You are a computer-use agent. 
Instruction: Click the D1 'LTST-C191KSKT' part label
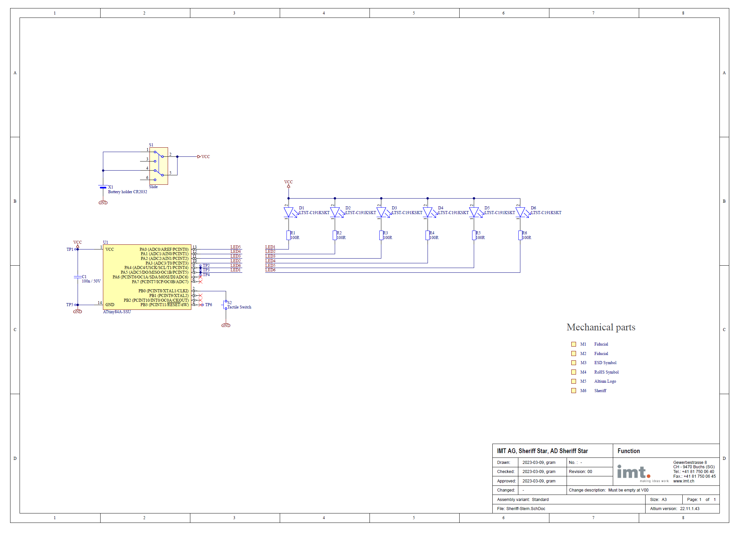pos(314,213)
